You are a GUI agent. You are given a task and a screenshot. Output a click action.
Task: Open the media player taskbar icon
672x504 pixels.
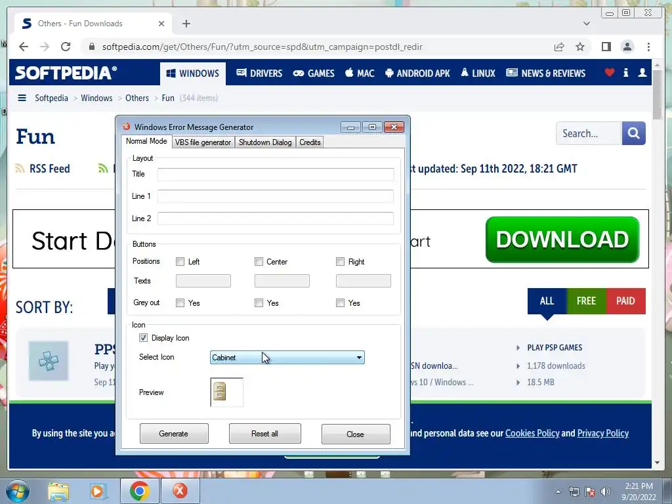click(98, 491)
